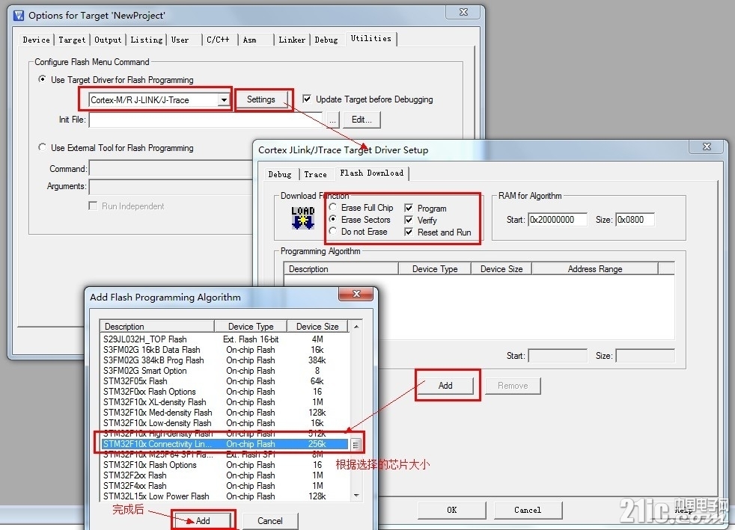Click Device Type header in Add Flash list
This screenshot has width=735, height=530.
251,327
